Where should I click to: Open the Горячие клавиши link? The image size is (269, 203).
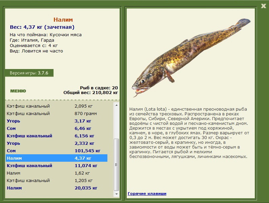(147, 194)
